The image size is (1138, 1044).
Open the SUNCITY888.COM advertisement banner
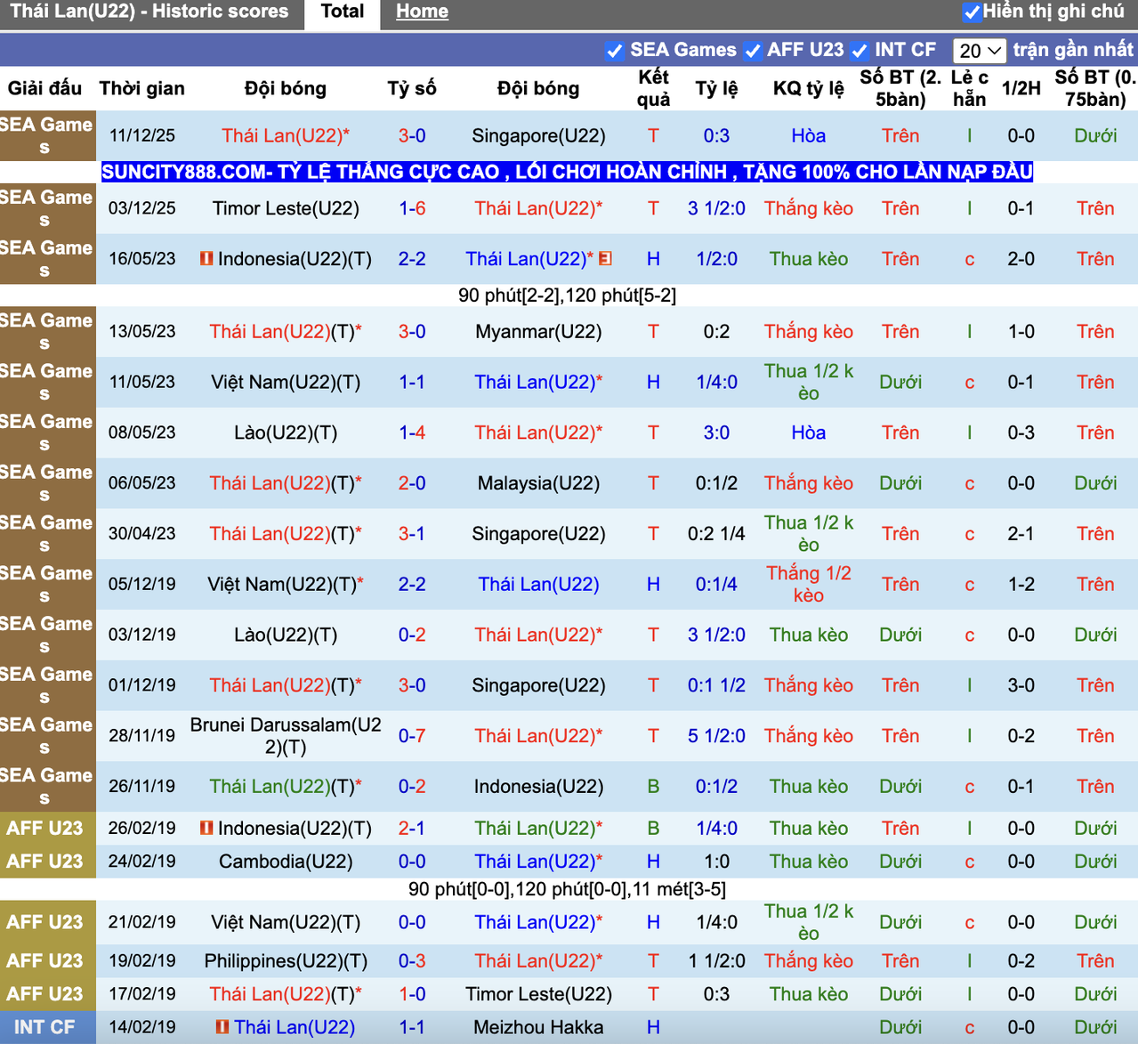point(567,172)
